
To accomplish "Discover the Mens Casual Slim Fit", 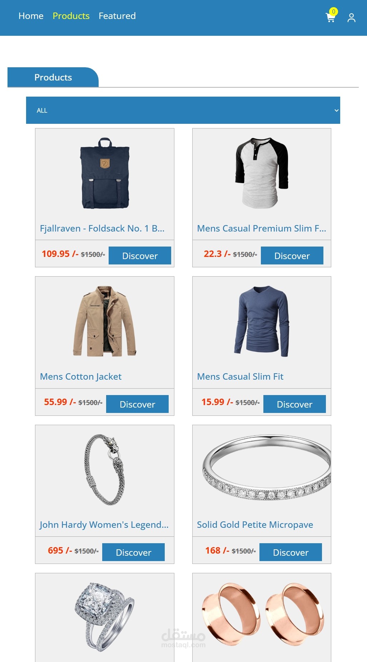I will tap(294, 404).
